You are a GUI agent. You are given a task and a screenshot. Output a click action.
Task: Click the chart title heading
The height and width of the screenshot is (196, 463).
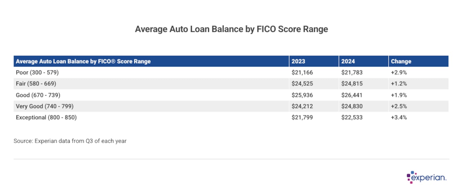click(x=232, y=29)
